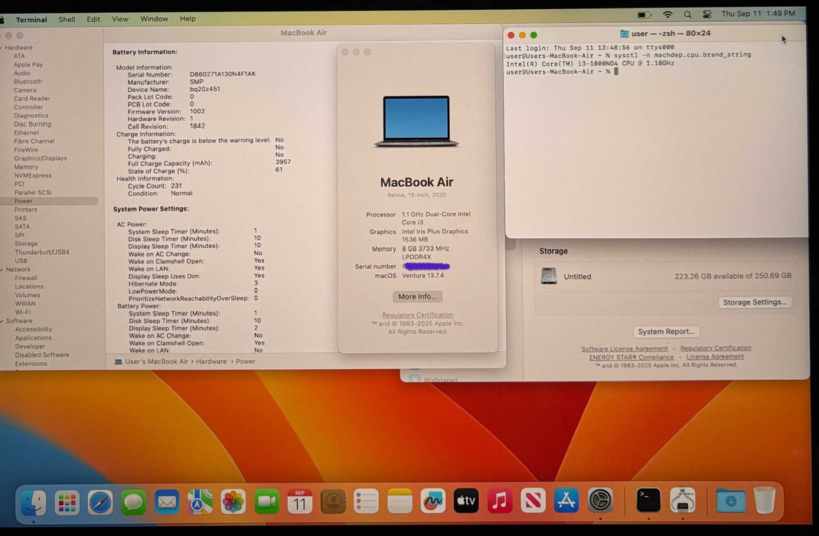Image resolution: width=819 pixels, height=536 pixels.
Task: Click the System Report... button
Action: pos(666,332)
